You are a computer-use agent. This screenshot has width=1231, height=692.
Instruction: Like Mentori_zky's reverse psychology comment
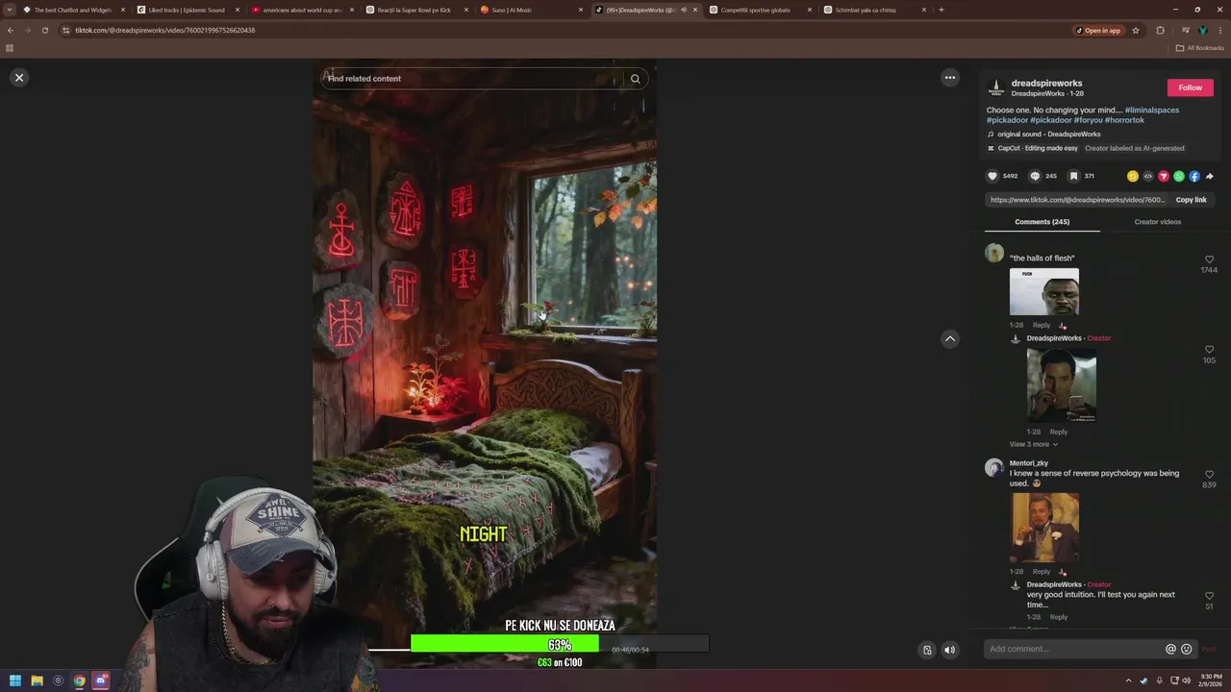1209,475
